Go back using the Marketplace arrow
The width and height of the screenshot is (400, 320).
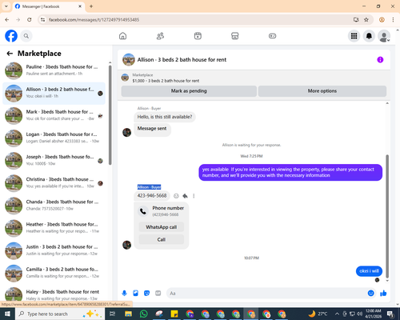(10, 54)
